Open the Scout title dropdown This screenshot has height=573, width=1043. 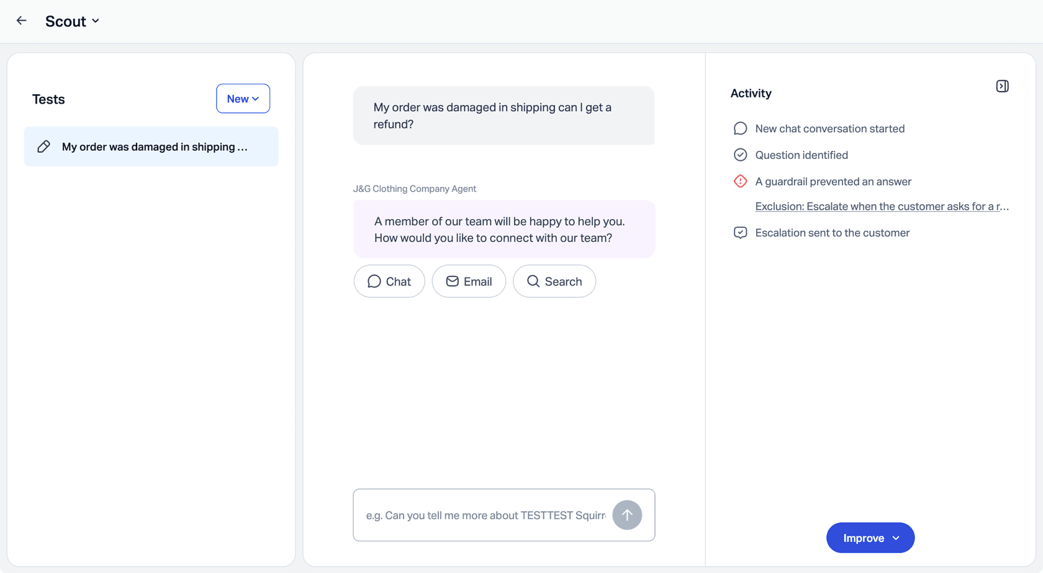click(x=72, y=21)
